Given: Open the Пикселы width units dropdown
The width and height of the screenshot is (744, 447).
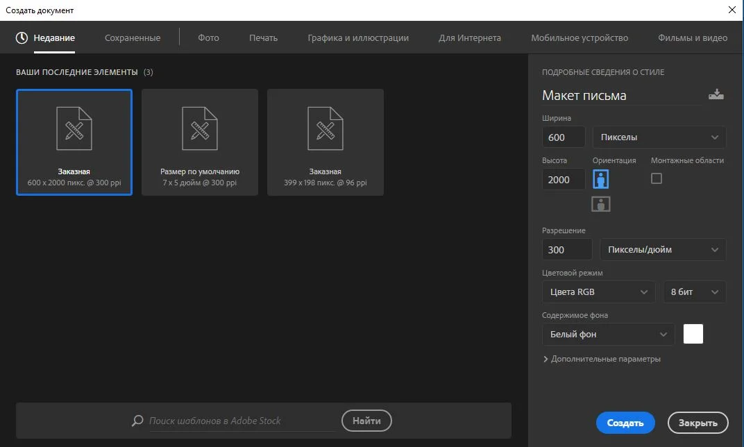Looking at the screenshot, I should 659,137.
